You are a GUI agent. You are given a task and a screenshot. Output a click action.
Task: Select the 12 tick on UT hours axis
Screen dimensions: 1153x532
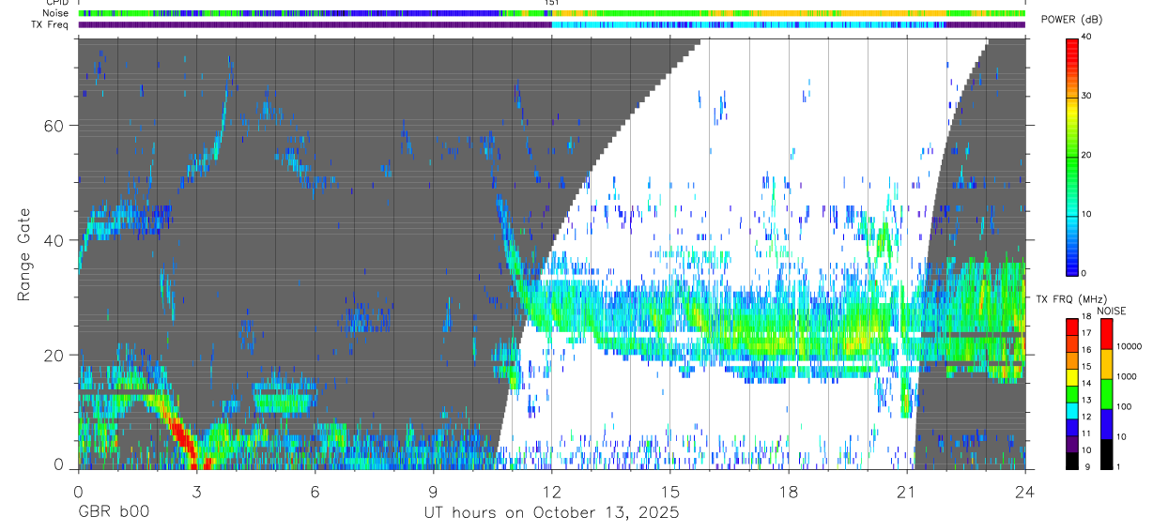click(552, 492)
